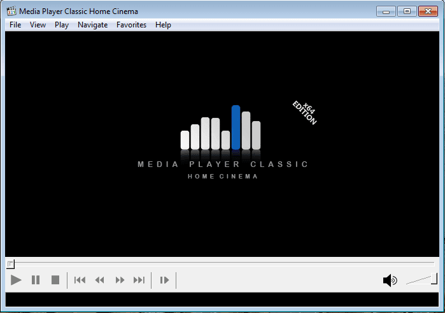Mute audio via the speaker icon
445x313 pixels.
coord(390,280)
